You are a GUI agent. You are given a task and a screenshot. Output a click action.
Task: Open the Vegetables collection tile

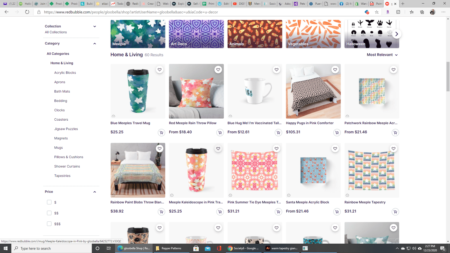tap(313, 34)
